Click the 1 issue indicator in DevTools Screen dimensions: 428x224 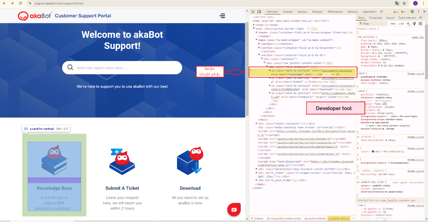click(x=403, y=12)
